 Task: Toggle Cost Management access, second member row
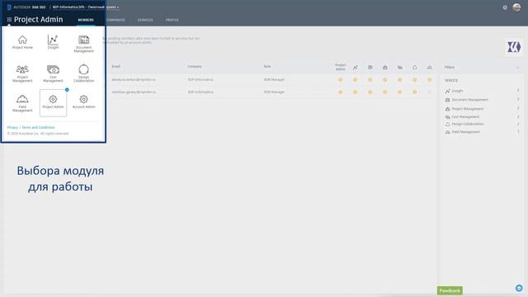click(x=399, y=92)
